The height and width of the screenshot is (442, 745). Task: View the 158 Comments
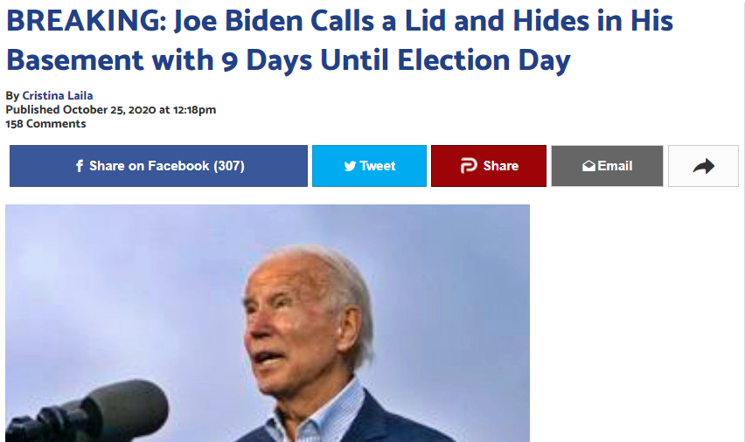pyautogui.click(x=45, y=123)
